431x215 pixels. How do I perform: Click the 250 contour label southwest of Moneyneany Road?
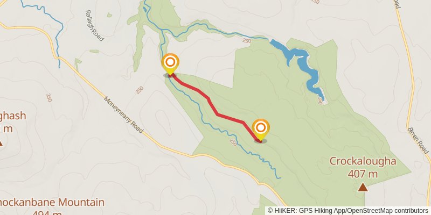tap(49, 97)
